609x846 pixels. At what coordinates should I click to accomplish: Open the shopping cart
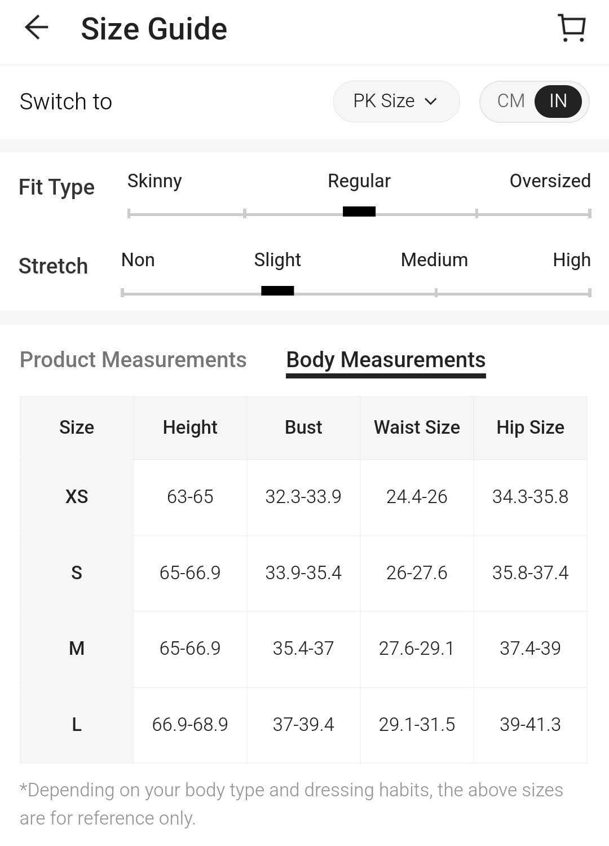(572, 28)
